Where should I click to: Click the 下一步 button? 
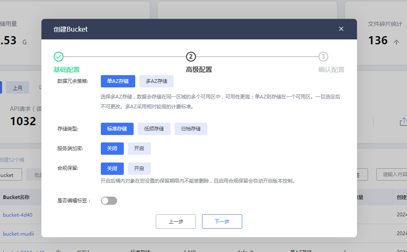[x=222, y=221]
